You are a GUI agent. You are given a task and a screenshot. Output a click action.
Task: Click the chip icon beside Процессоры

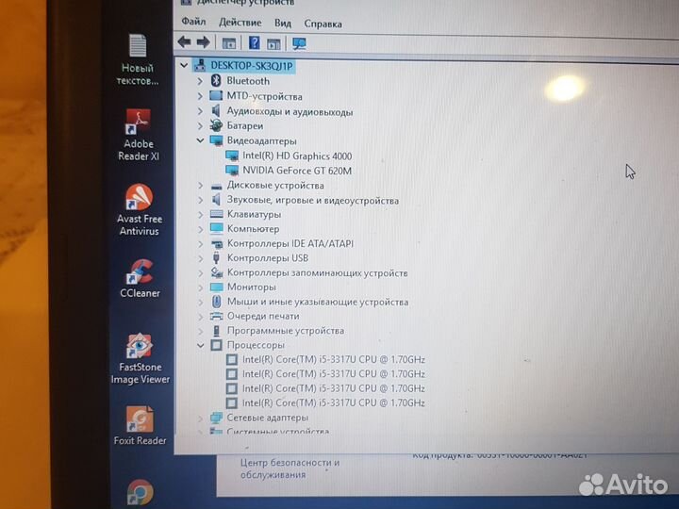pos(217,345)
